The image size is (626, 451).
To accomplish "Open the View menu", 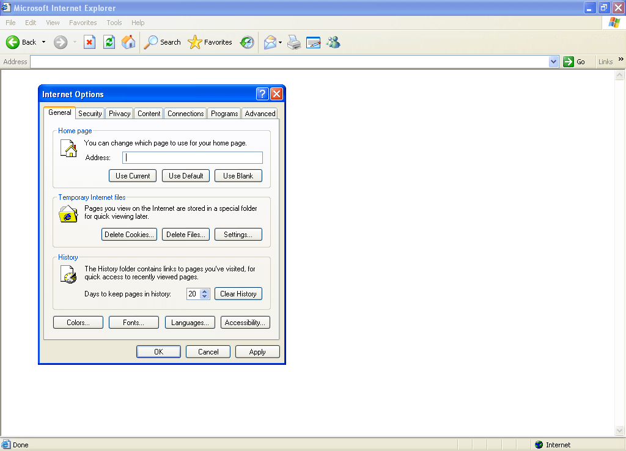I will click(53, 23).
